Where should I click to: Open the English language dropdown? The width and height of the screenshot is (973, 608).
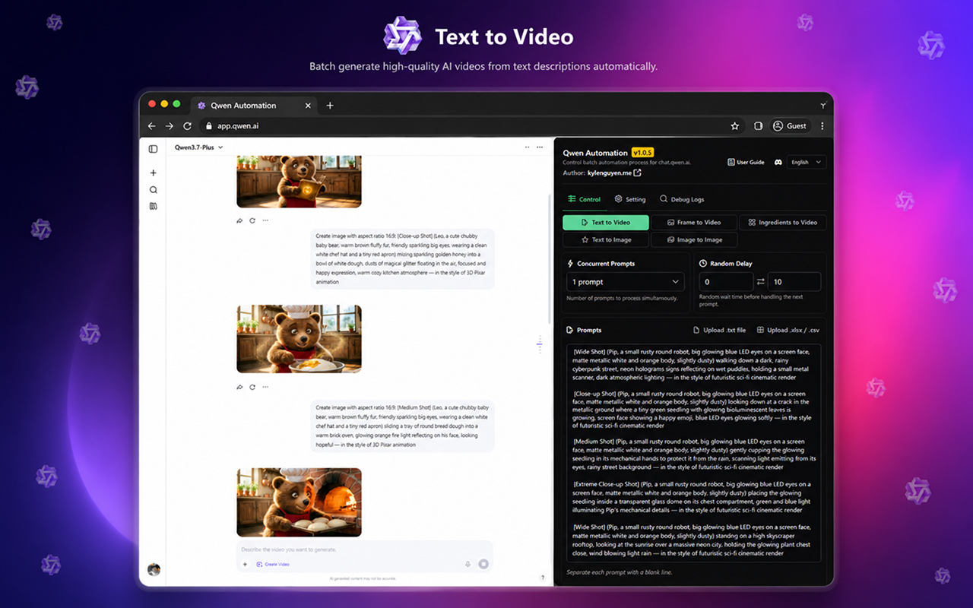pos(807,162)
